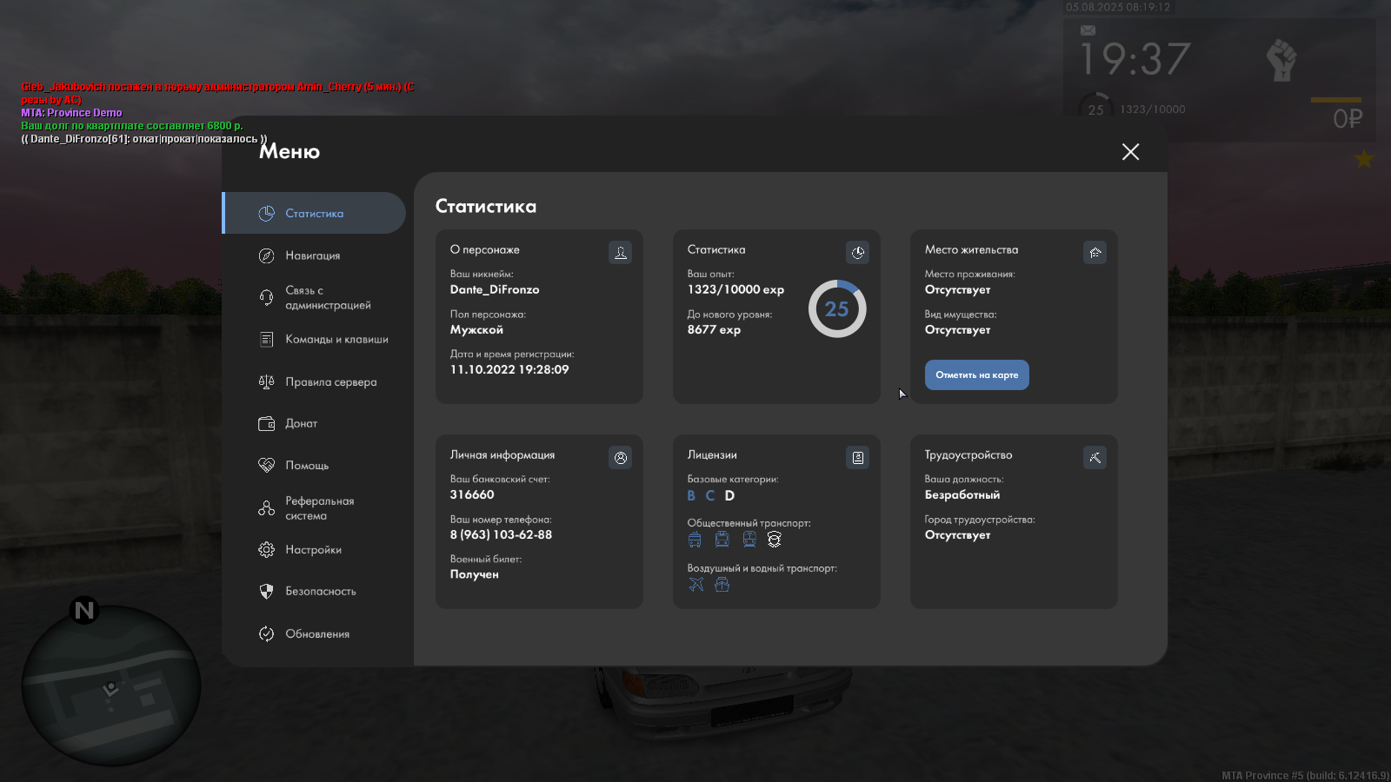The width and height of the screenshot is (1391, 782).
Task: Click the green rent debt chat message
Action: pyautogui.click(x=132, y=126)
